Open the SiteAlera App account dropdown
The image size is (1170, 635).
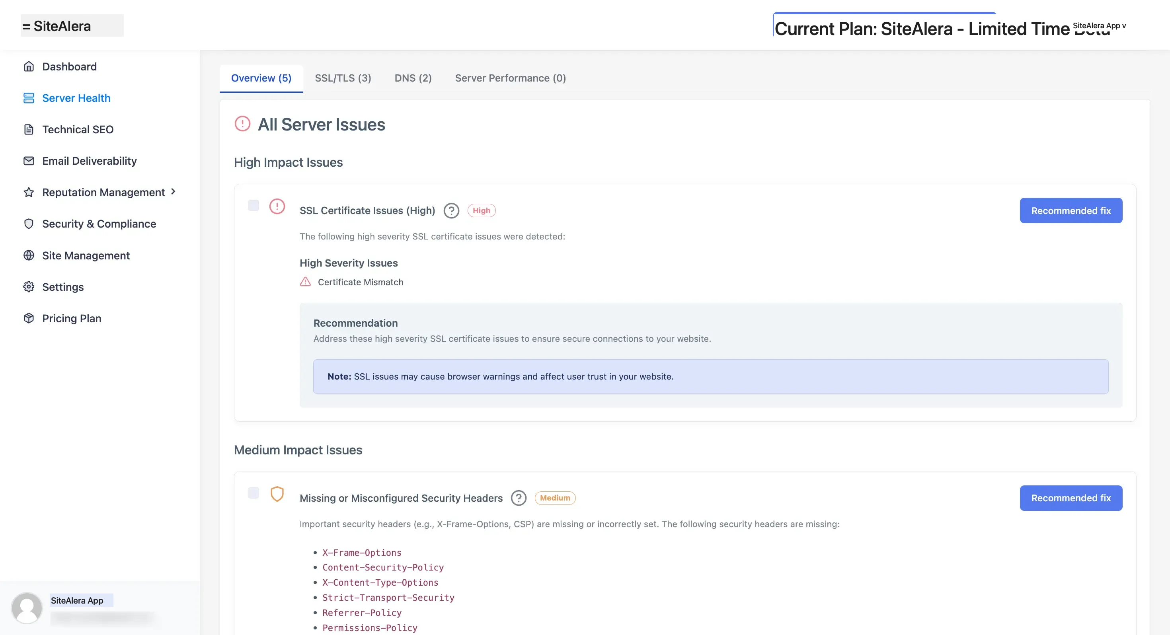1099,26
